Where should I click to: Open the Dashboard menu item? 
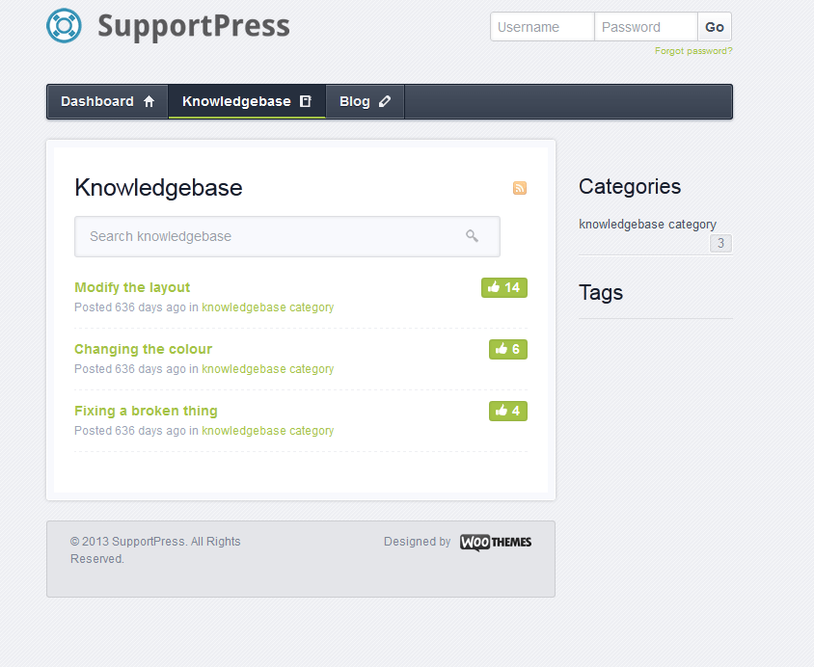[x=107, y=101]
